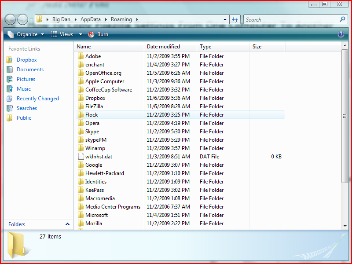Select the Opera folder icon

point(81,123)
